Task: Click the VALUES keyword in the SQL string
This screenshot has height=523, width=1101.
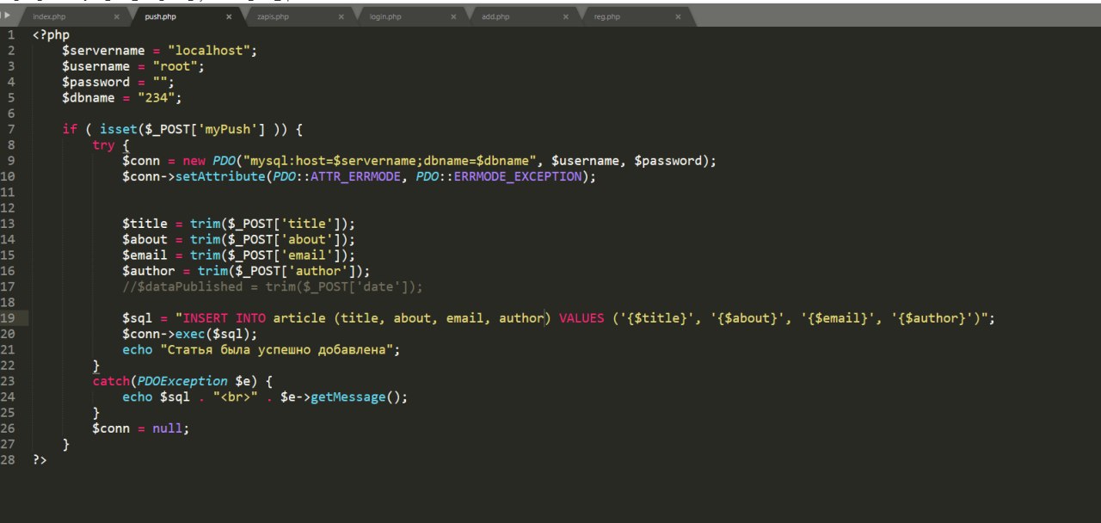Action: pos(581,318)
